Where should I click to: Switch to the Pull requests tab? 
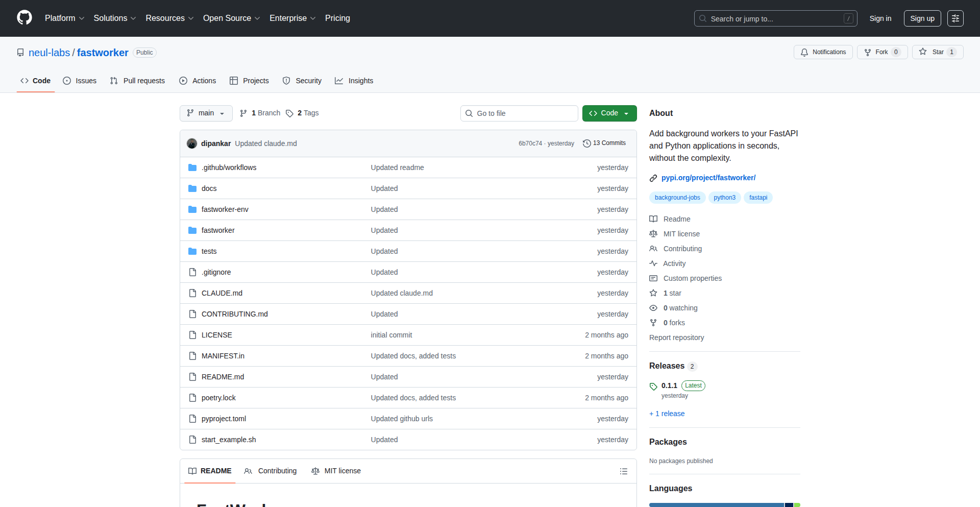point(137,81)
